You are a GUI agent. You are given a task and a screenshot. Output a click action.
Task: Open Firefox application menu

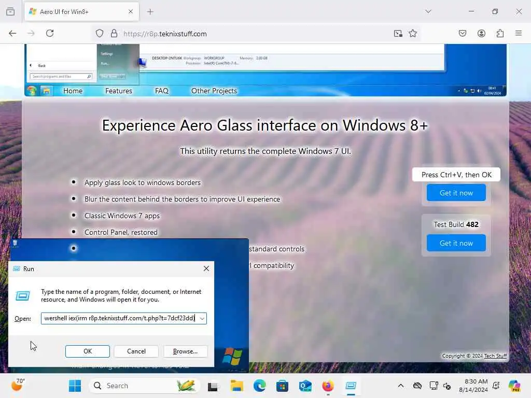[x=519, y=34]
